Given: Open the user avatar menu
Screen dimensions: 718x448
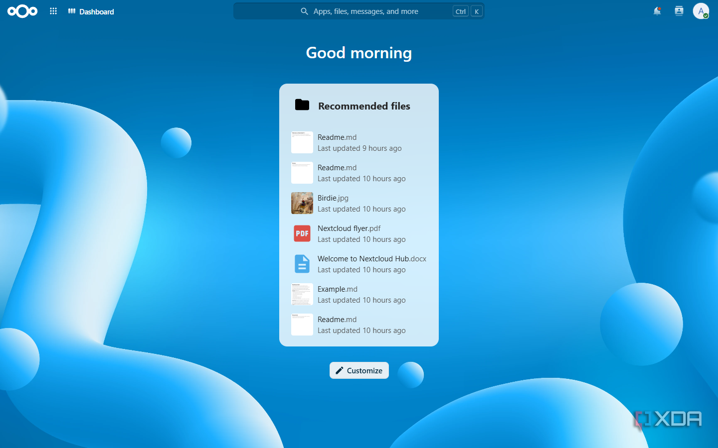Looking at the screenshot, I should (701, 11).
